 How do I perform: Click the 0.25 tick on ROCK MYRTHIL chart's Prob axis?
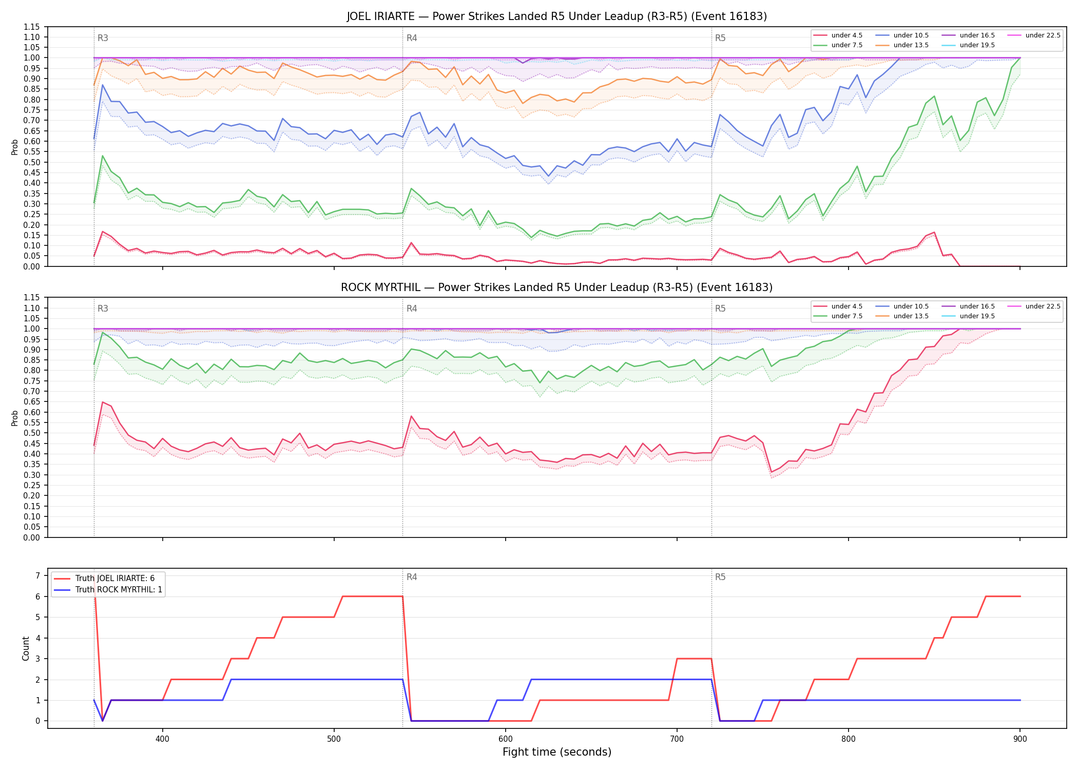tap(31, 485)
